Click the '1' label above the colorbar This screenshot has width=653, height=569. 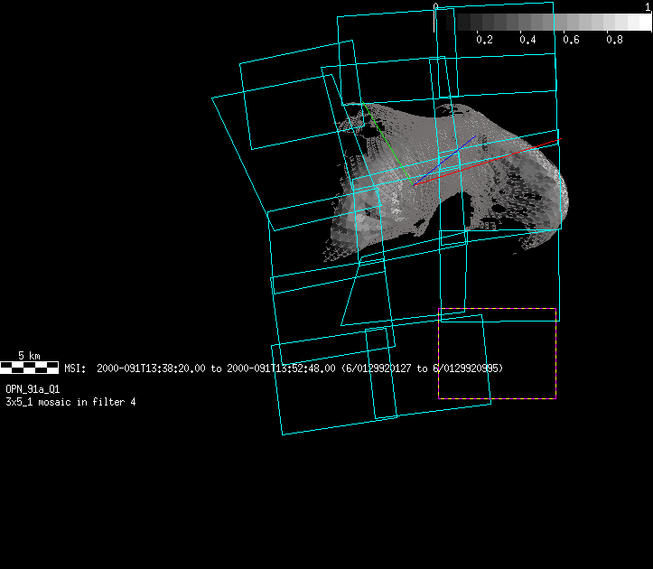click(648, 6)
